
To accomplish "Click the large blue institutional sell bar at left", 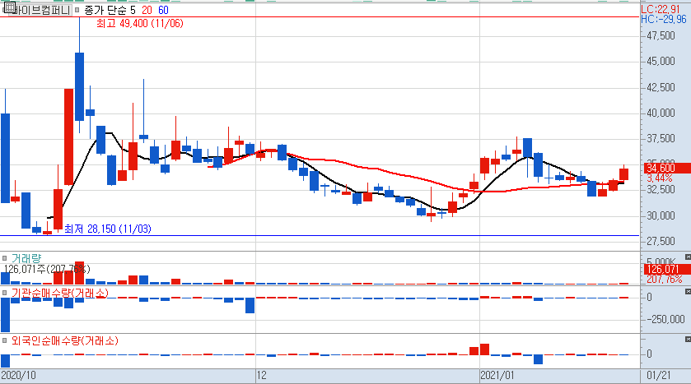I will 5,315.
